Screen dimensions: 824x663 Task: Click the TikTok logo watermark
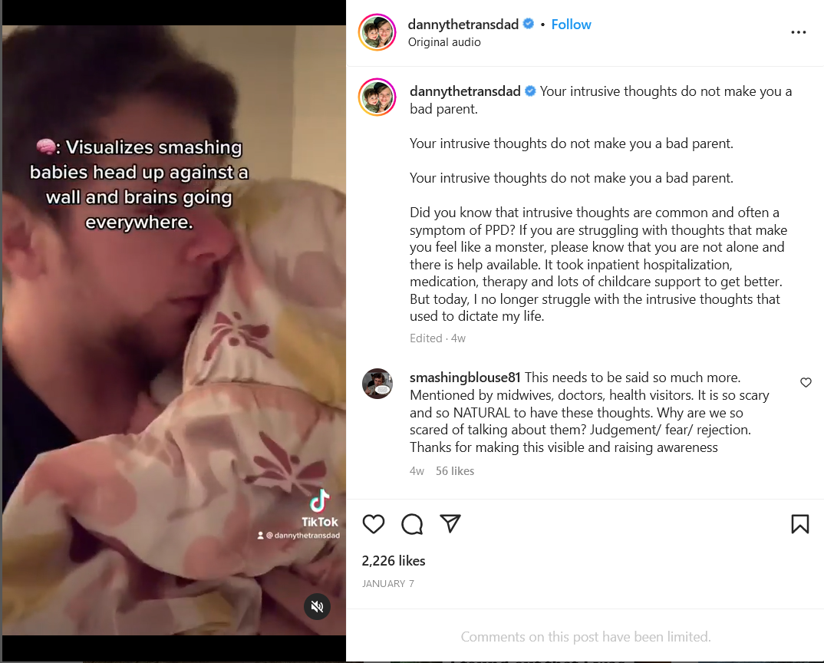(x=319, y=509)
